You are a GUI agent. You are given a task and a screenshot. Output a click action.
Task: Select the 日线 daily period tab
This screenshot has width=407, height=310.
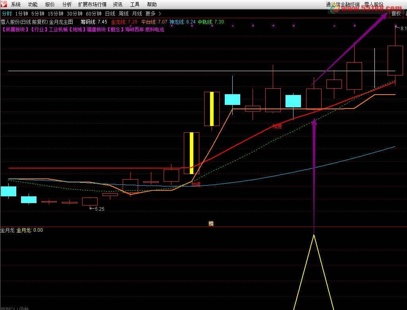click(110, 14)
